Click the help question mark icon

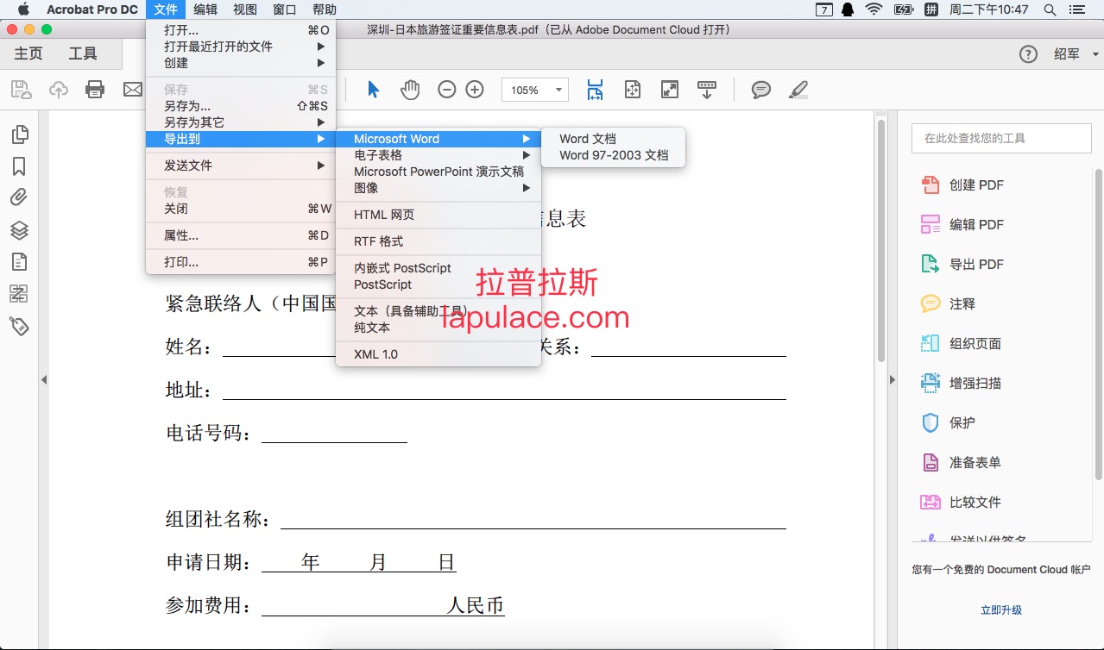click(1028, 54)
